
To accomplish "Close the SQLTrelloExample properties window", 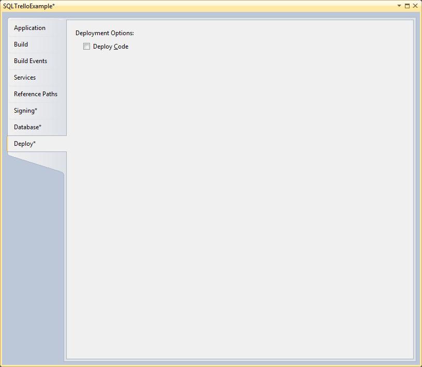I will coord(415,6).
